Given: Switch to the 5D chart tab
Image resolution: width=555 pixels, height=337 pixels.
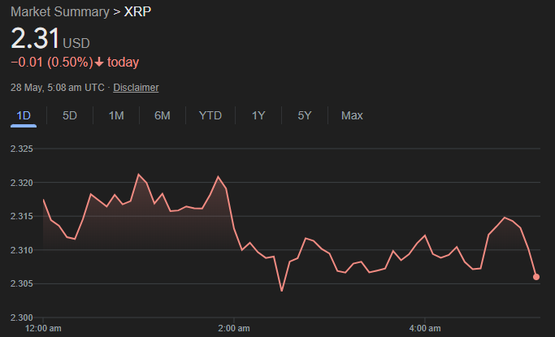Looking at the screenshot, I should coord(70,115).
